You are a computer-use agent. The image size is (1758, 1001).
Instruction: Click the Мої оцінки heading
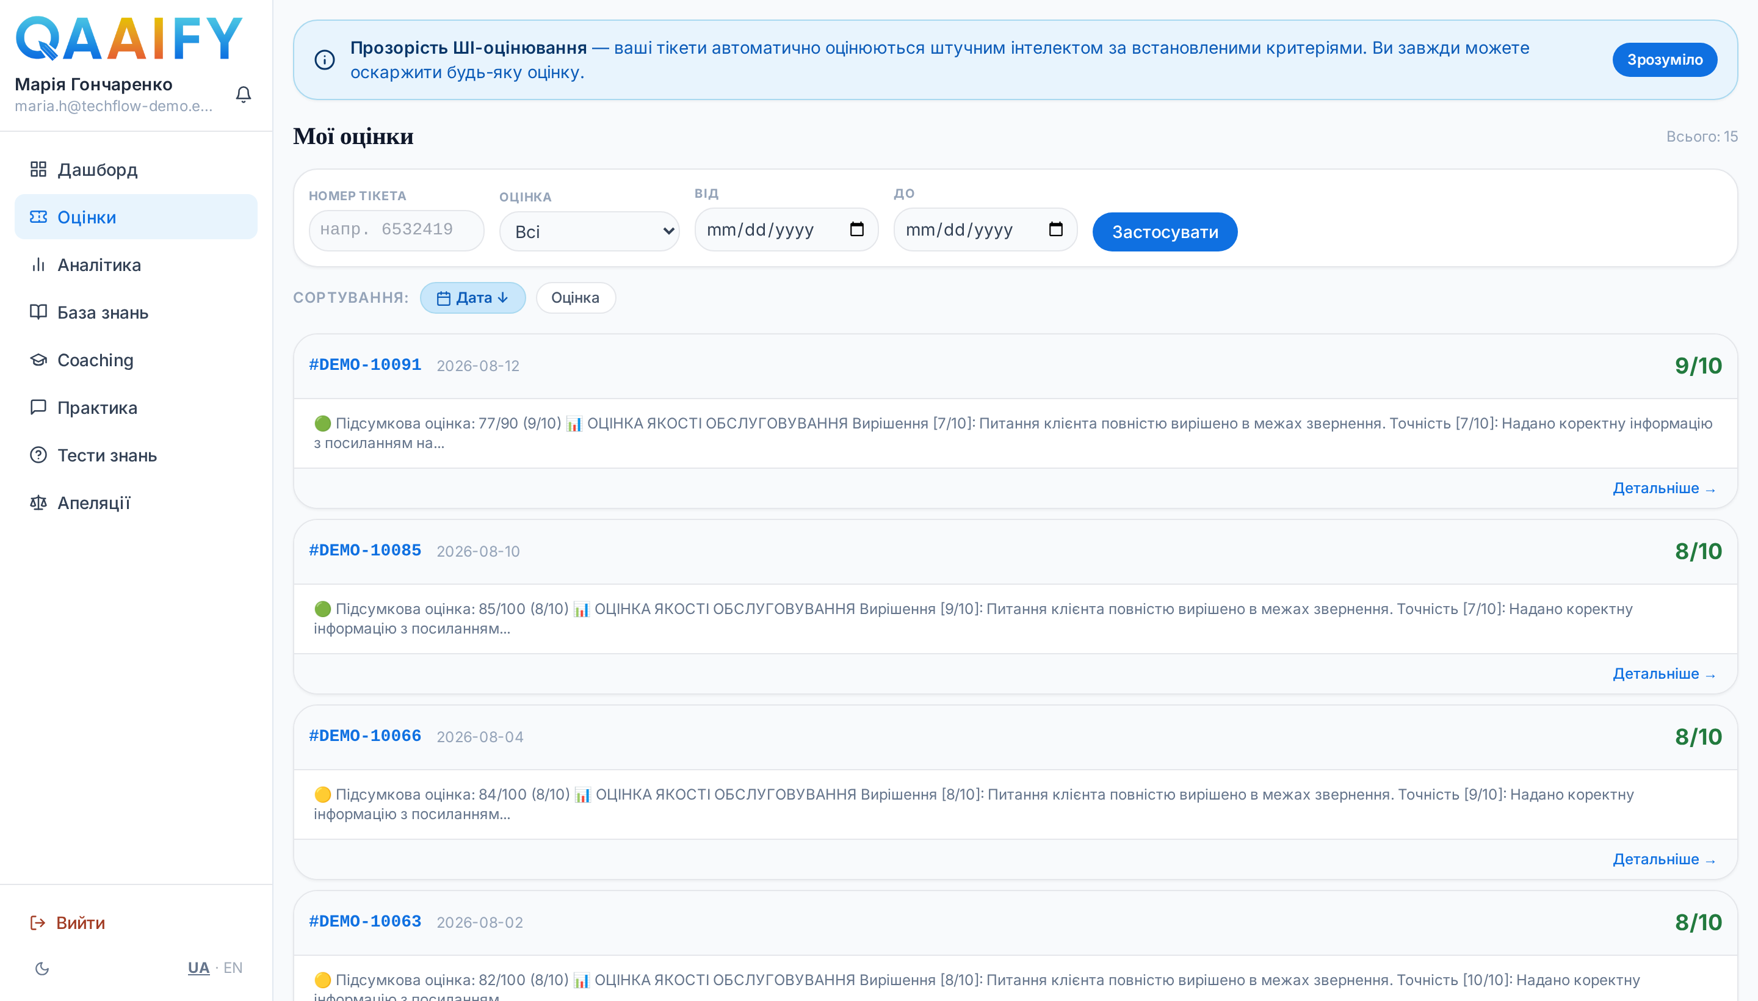353,136
